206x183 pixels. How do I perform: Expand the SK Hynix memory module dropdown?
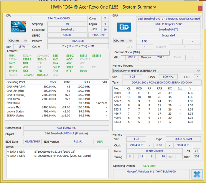[156, 71]
